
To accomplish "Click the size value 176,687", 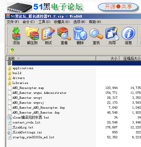I will click(112, 127).
